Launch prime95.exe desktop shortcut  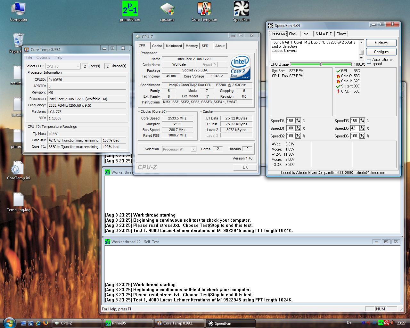click(x=130, y=12)
